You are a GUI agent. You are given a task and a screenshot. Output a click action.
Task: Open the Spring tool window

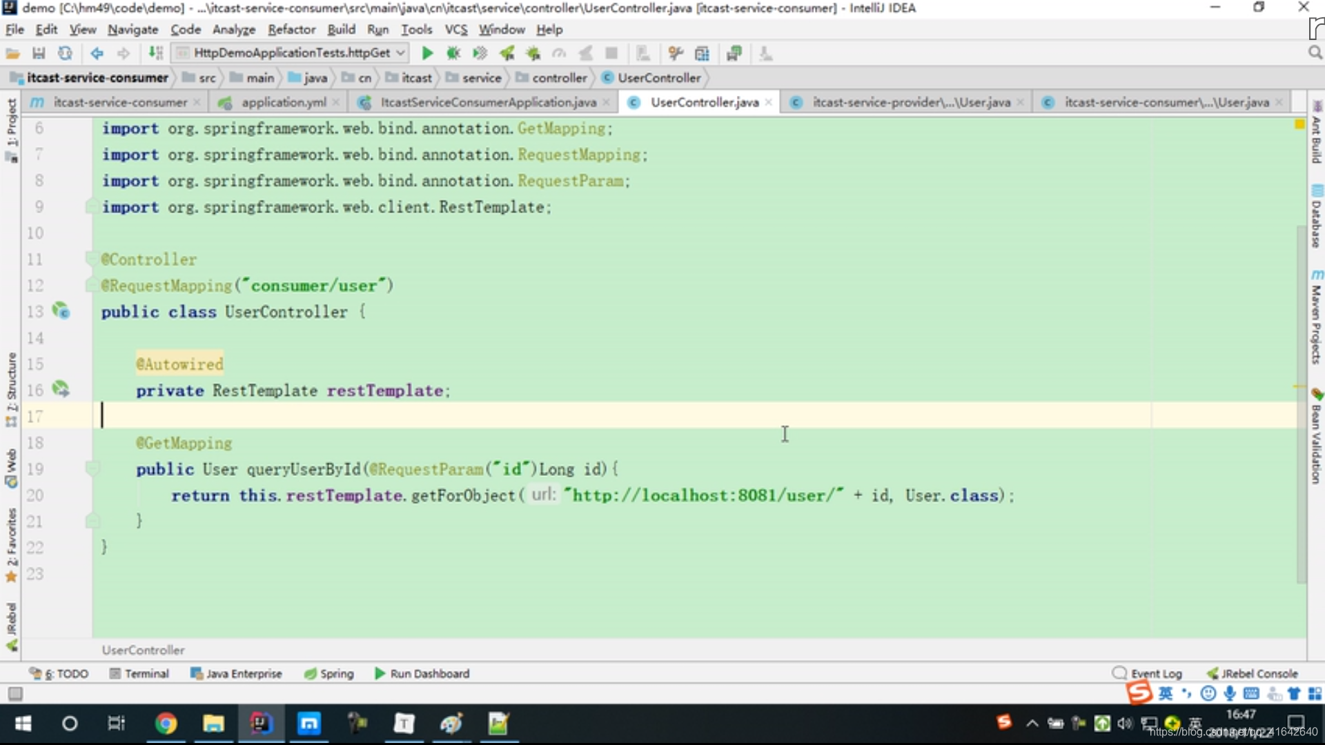[x=329, y=674]
